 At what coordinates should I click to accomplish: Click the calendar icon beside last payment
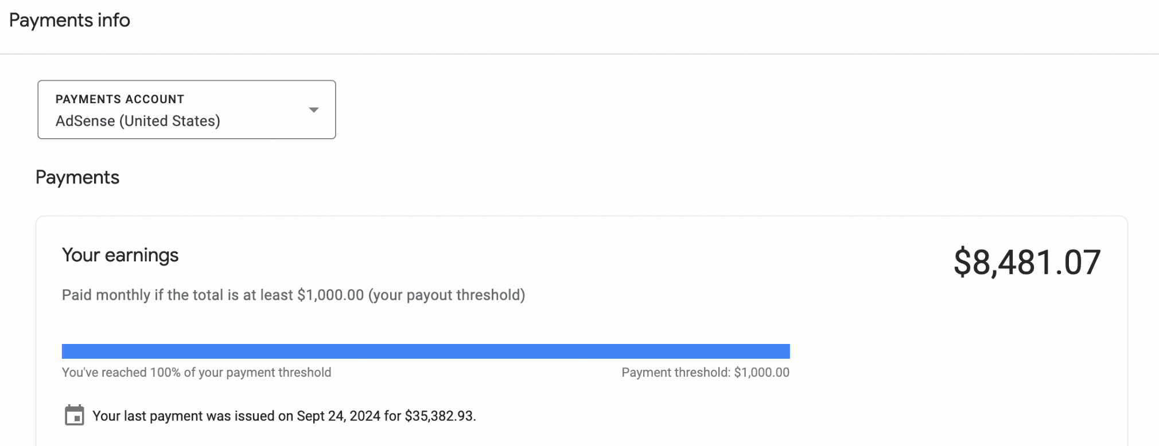(74, 415)
